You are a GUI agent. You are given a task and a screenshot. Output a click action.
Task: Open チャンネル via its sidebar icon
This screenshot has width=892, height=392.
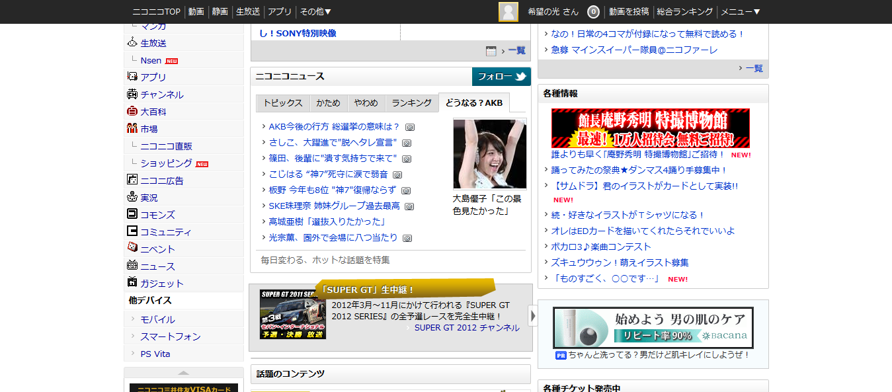pos(132,94)
